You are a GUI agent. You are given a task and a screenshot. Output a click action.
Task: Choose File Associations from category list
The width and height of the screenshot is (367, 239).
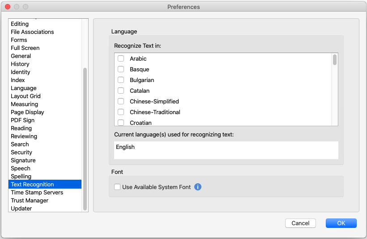(x=32, y=32)
